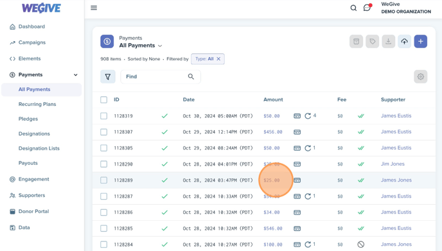Screen dimensions: 442x251
Task: Check the box for payment 1128286
Action: click(103, 212)
